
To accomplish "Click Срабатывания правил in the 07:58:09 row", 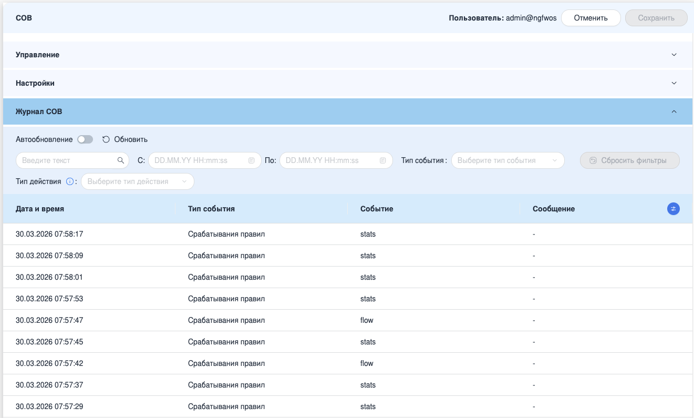I will coord(226,256).
